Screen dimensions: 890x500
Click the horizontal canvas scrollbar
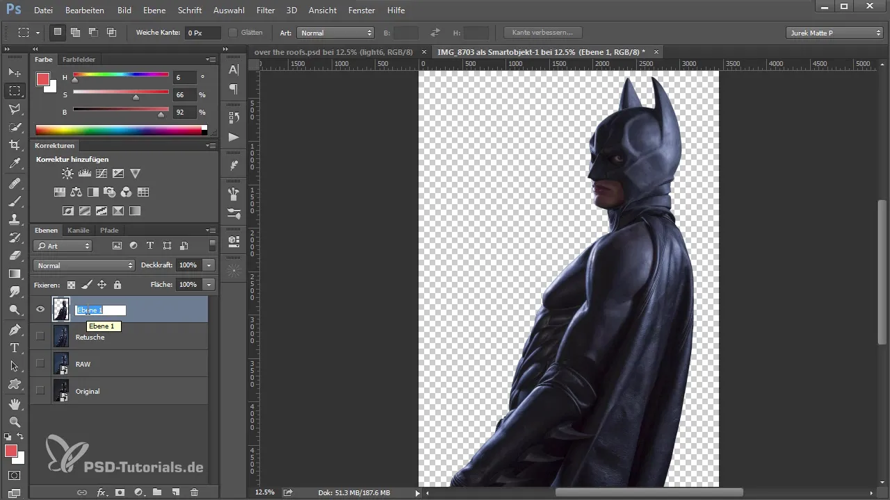point(649,492)
